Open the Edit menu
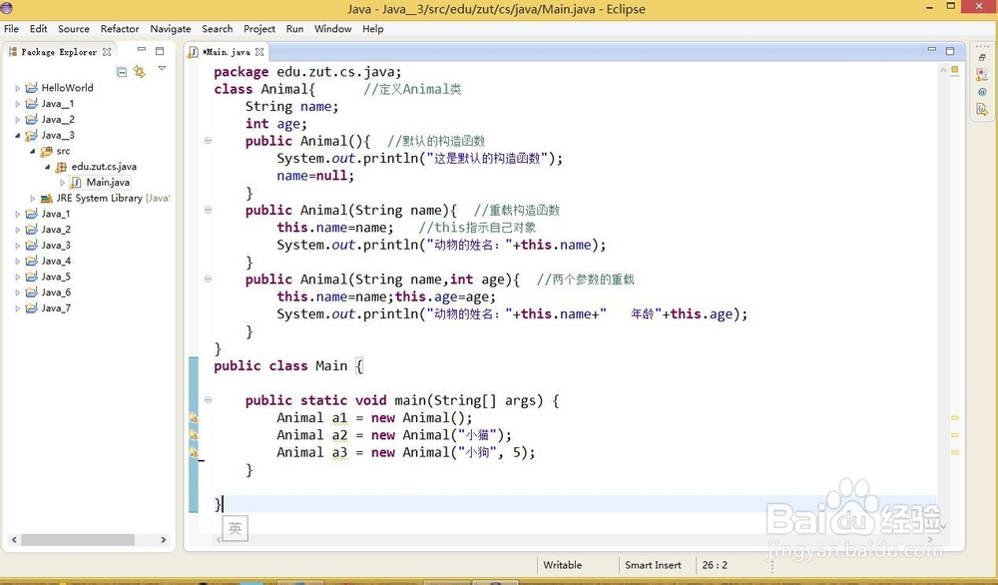The width and height of the screenshot is (998, 585). coord(38,29)
